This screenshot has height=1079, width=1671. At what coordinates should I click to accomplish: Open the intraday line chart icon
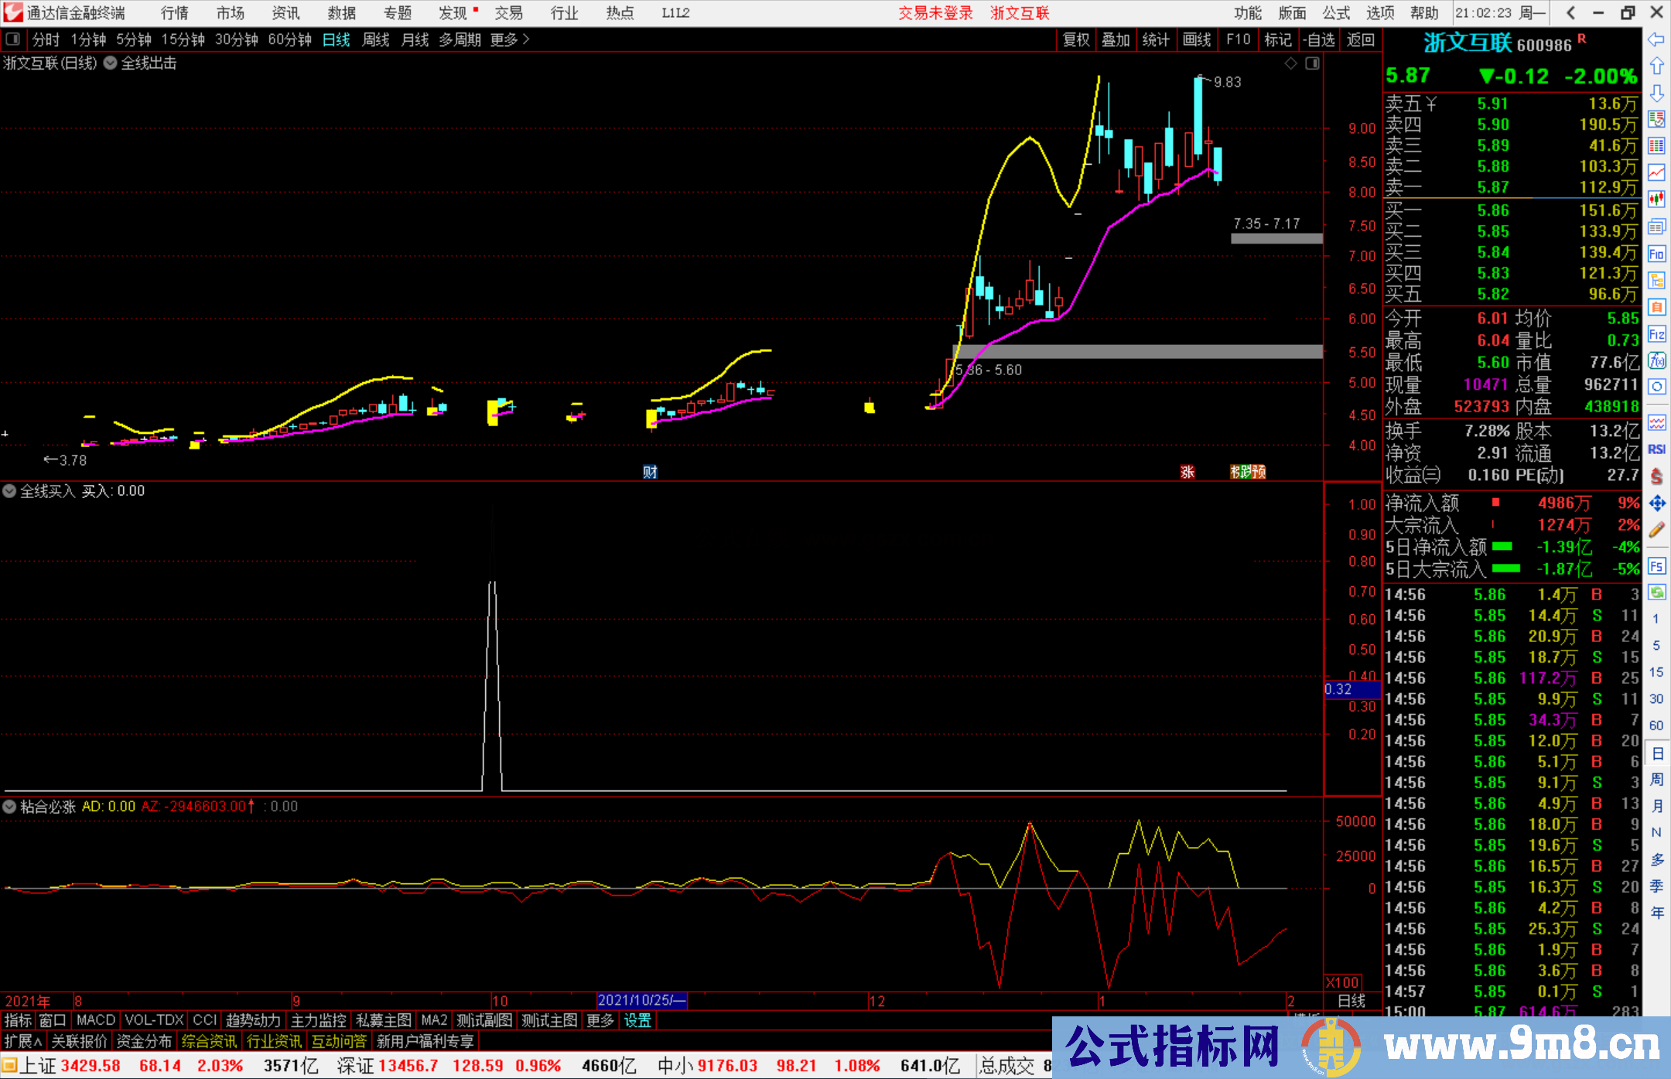coord(1656,172)
